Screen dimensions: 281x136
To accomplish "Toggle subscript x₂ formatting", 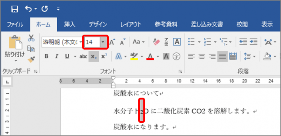I will pos(94,56).
